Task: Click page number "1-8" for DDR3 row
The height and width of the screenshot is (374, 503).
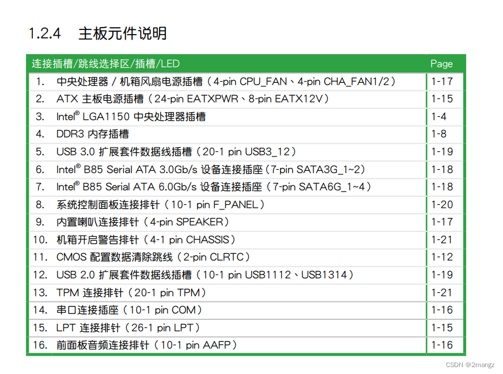Action: click(438, 134)
